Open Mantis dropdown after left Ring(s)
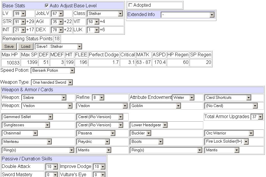Image resolution: width=266 pixels, height=177 pixels. [94, 150]
